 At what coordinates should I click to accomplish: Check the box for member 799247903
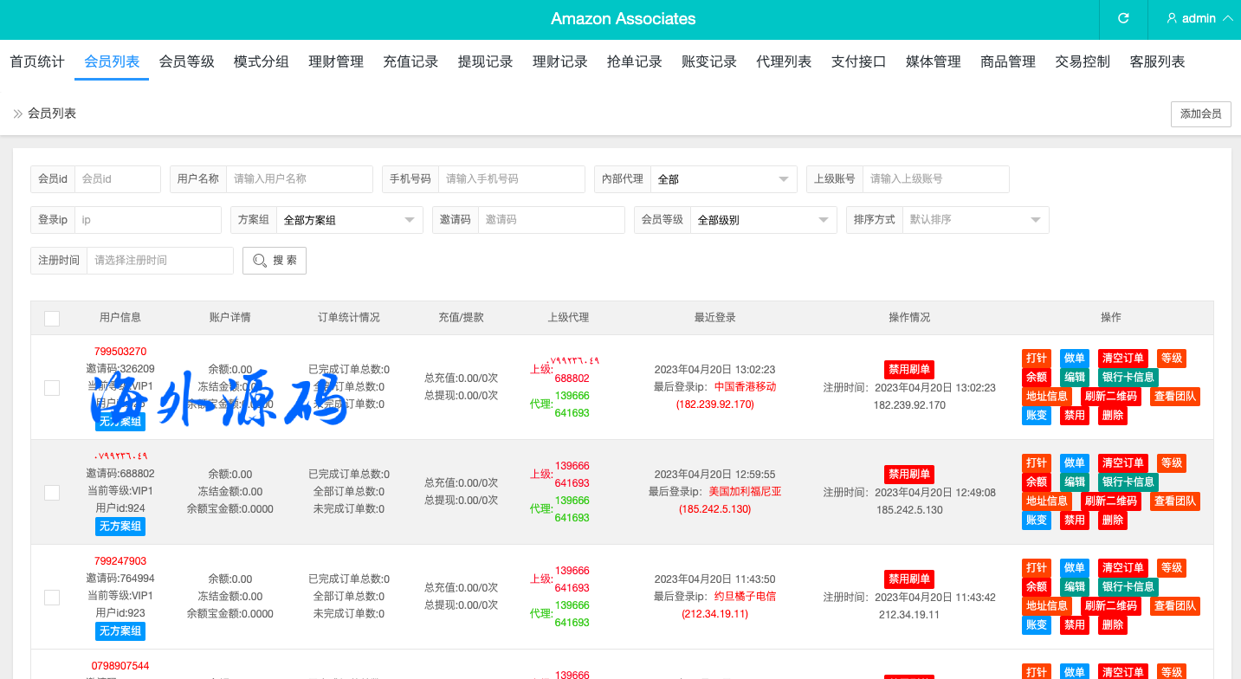tap(52, 597)
